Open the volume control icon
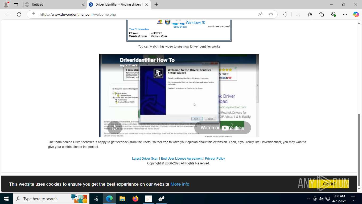362x204 pixels. [321, 199]
